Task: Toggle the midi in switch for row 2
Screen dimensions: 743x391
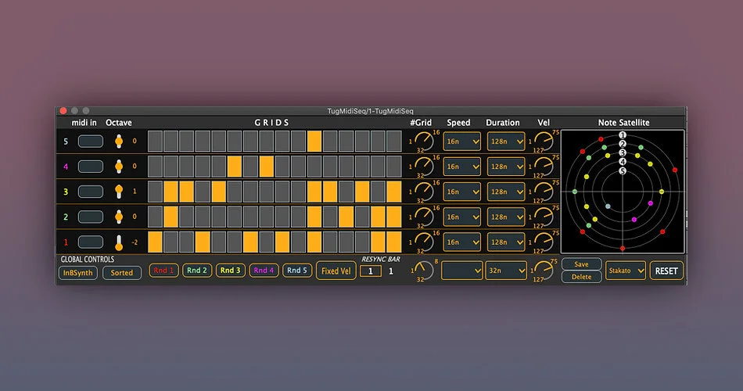Action: point(91,217)
